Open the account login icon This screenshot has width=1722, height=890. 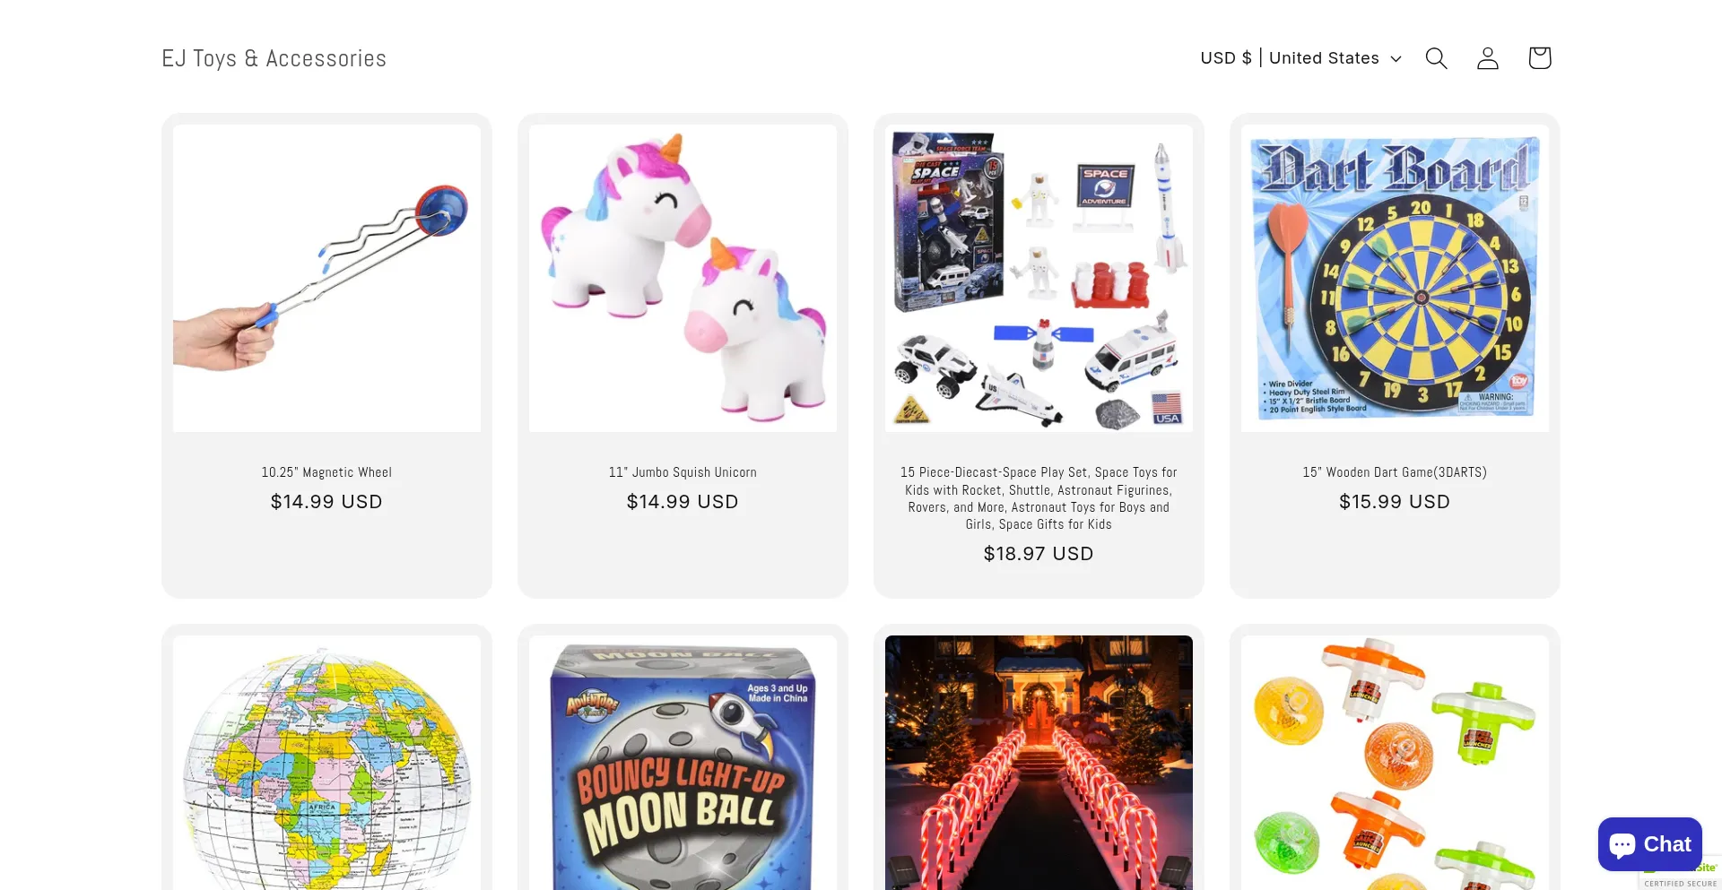1488,58
